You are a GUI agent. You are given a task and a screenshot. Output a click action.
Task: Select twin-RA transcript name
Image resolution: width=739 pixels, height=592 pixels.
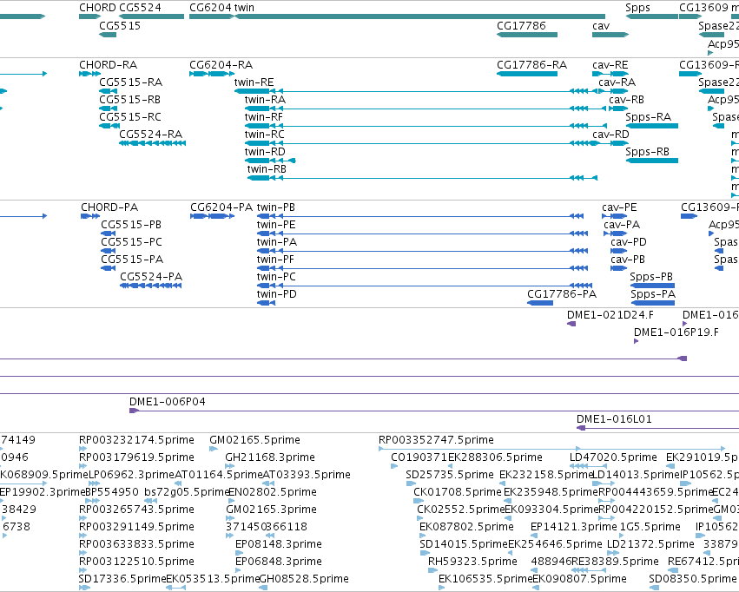pyautogui.click(x=265, y=99)
